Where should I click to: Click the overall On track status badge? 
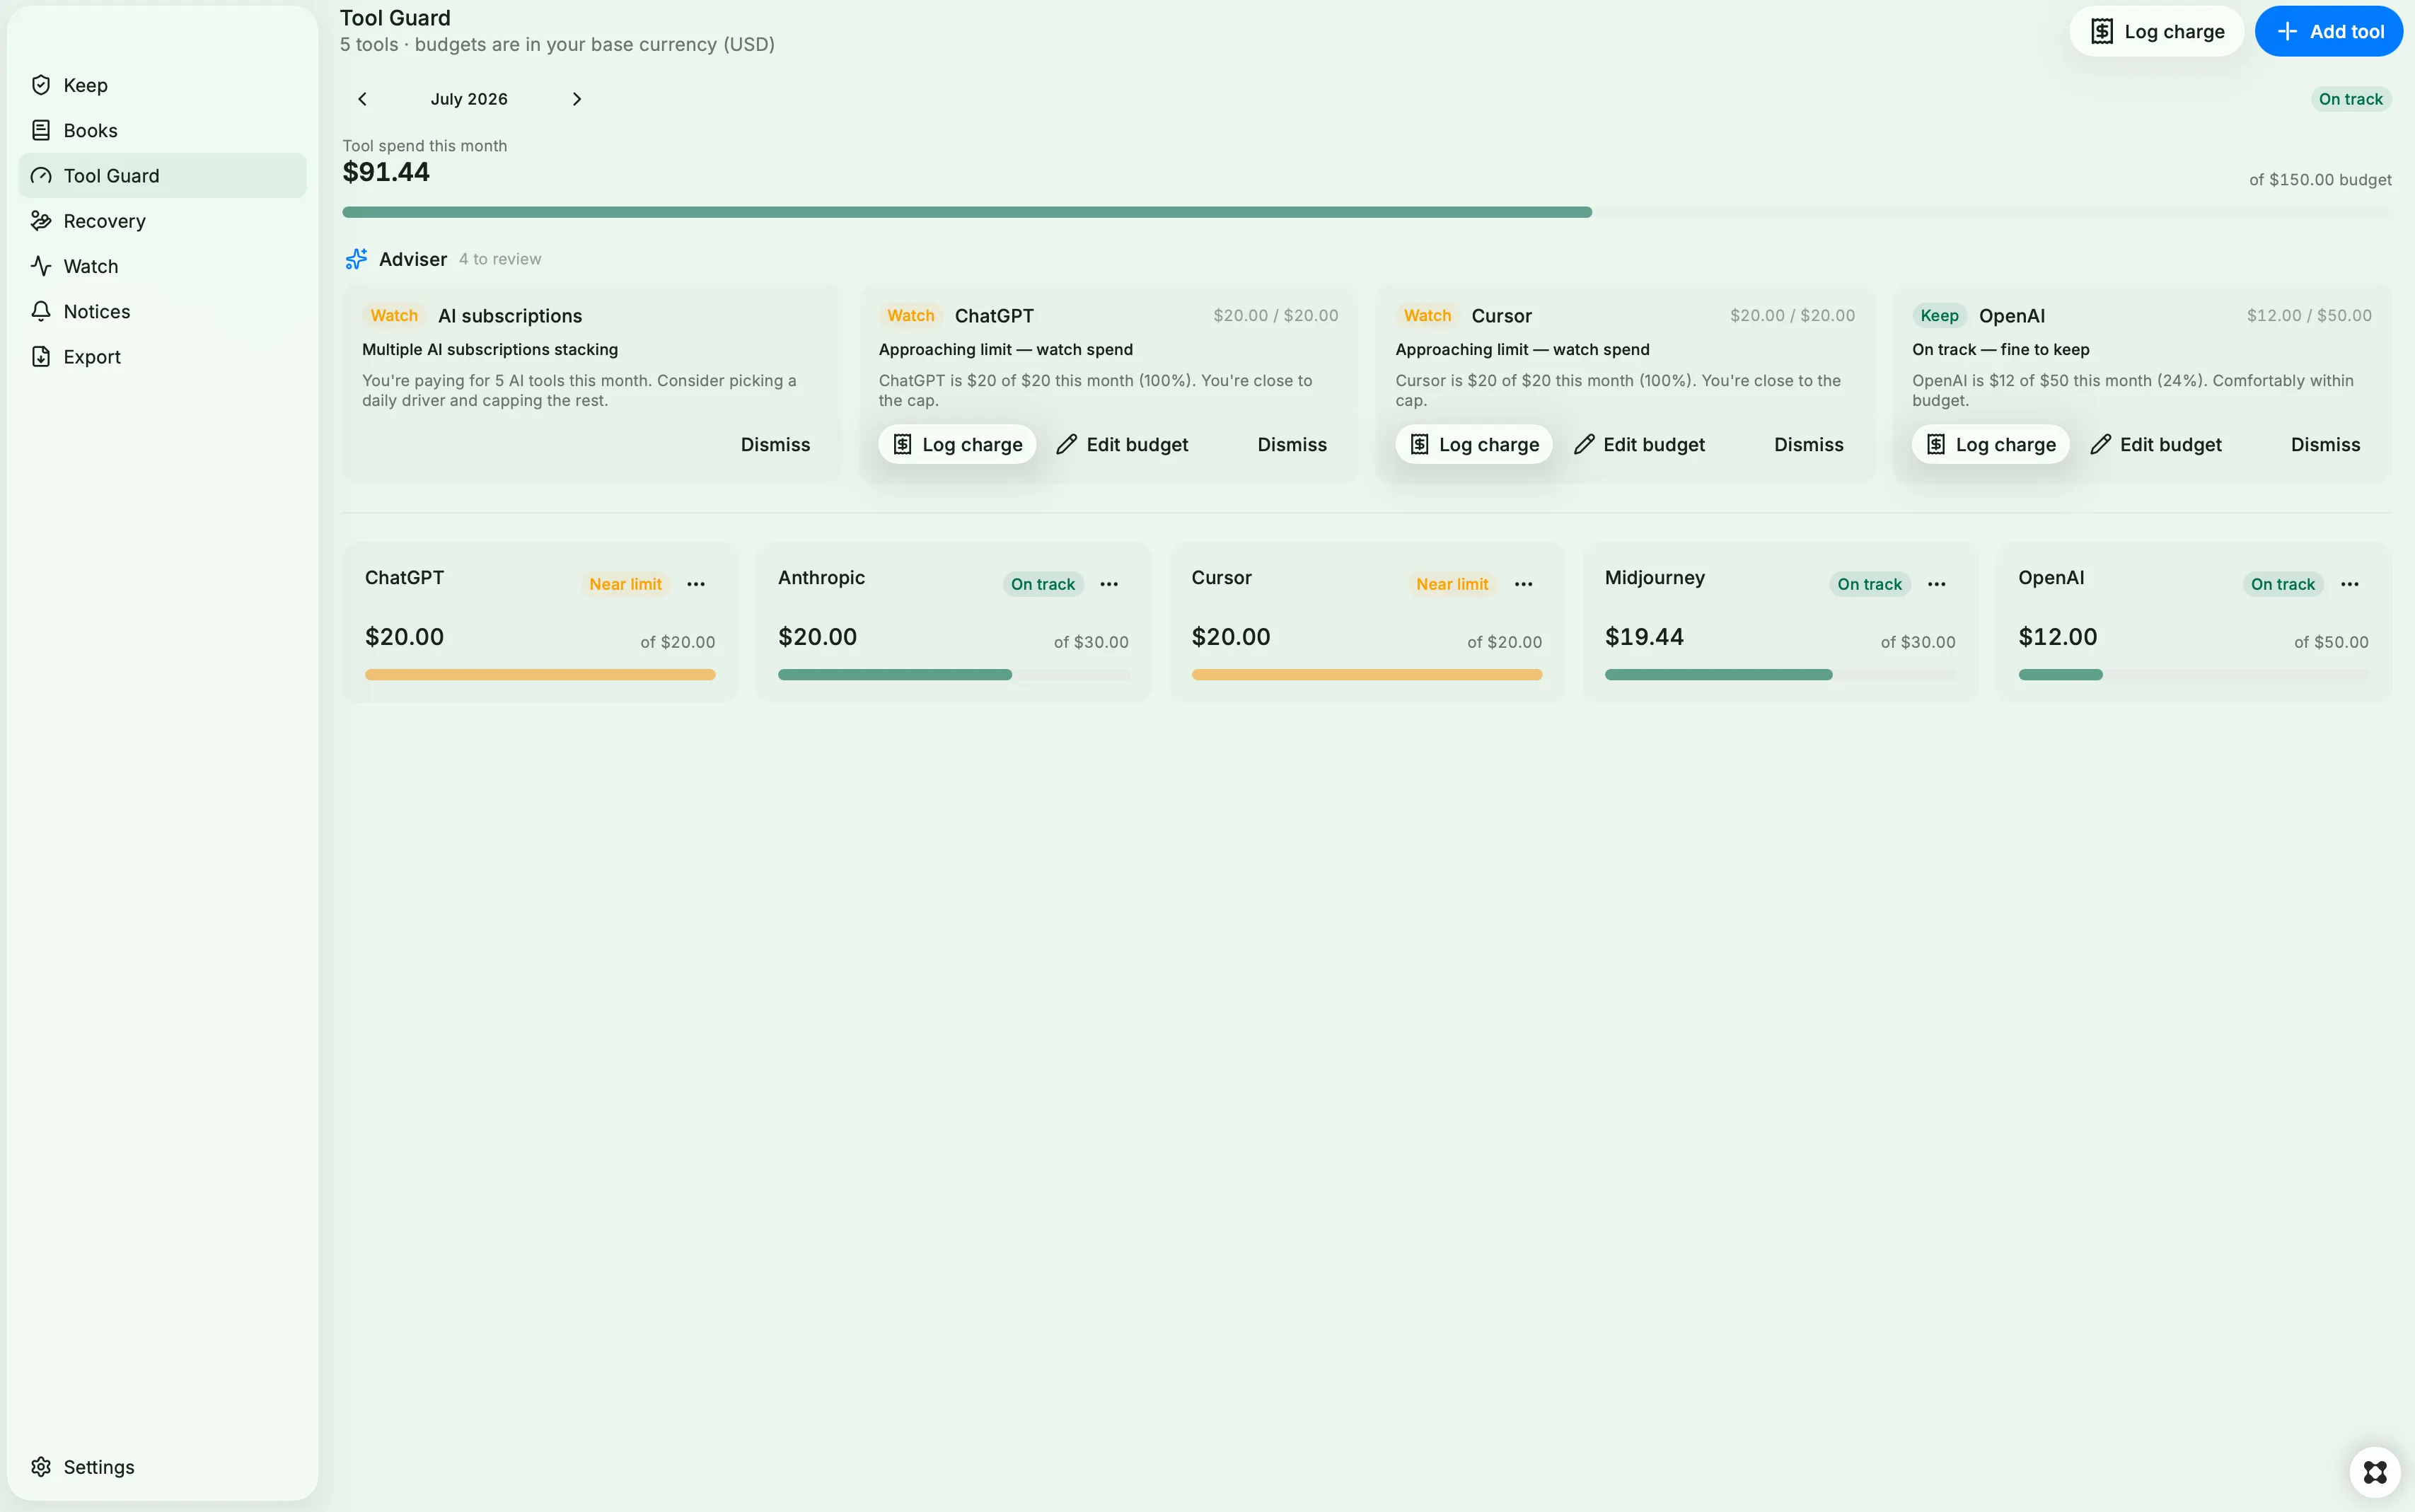click(2350, 99)
